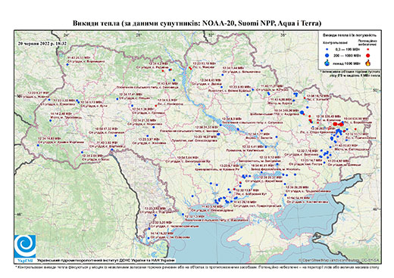Click the blue flame icon in legend

327,63
